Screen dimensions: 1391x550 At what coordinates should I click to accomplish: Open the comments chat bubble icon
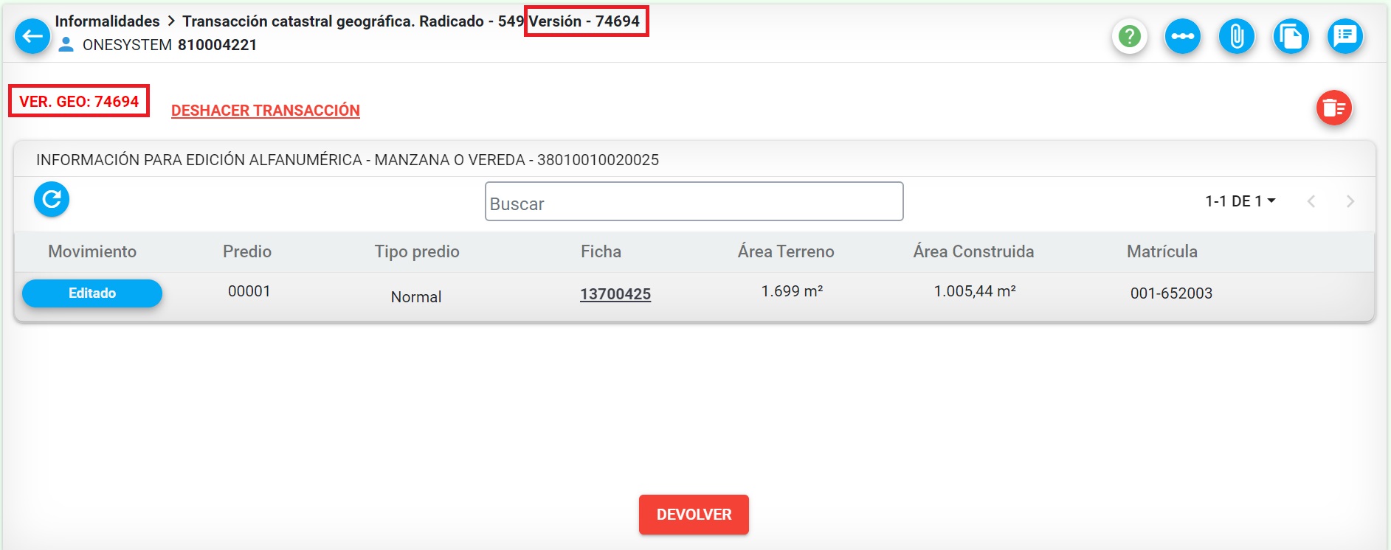1345,36
